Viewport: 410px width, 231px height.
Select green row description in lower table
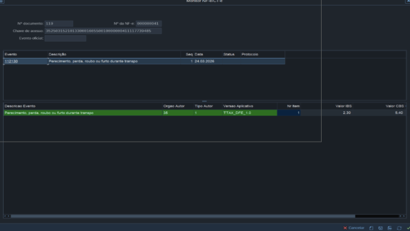tap(83, 113)
